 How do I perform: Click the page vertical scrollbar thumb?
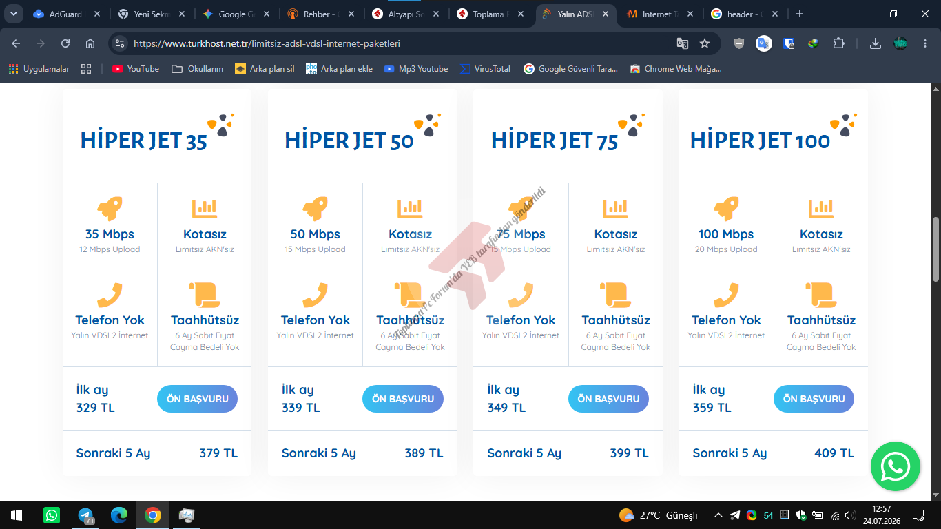(935, 249)
